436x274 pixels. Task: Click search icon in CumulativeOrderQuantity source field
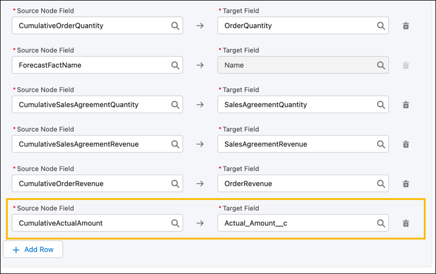[x=175, y=26]
